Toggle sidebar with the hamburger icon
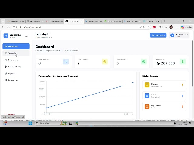 click(x=26, y=36)
